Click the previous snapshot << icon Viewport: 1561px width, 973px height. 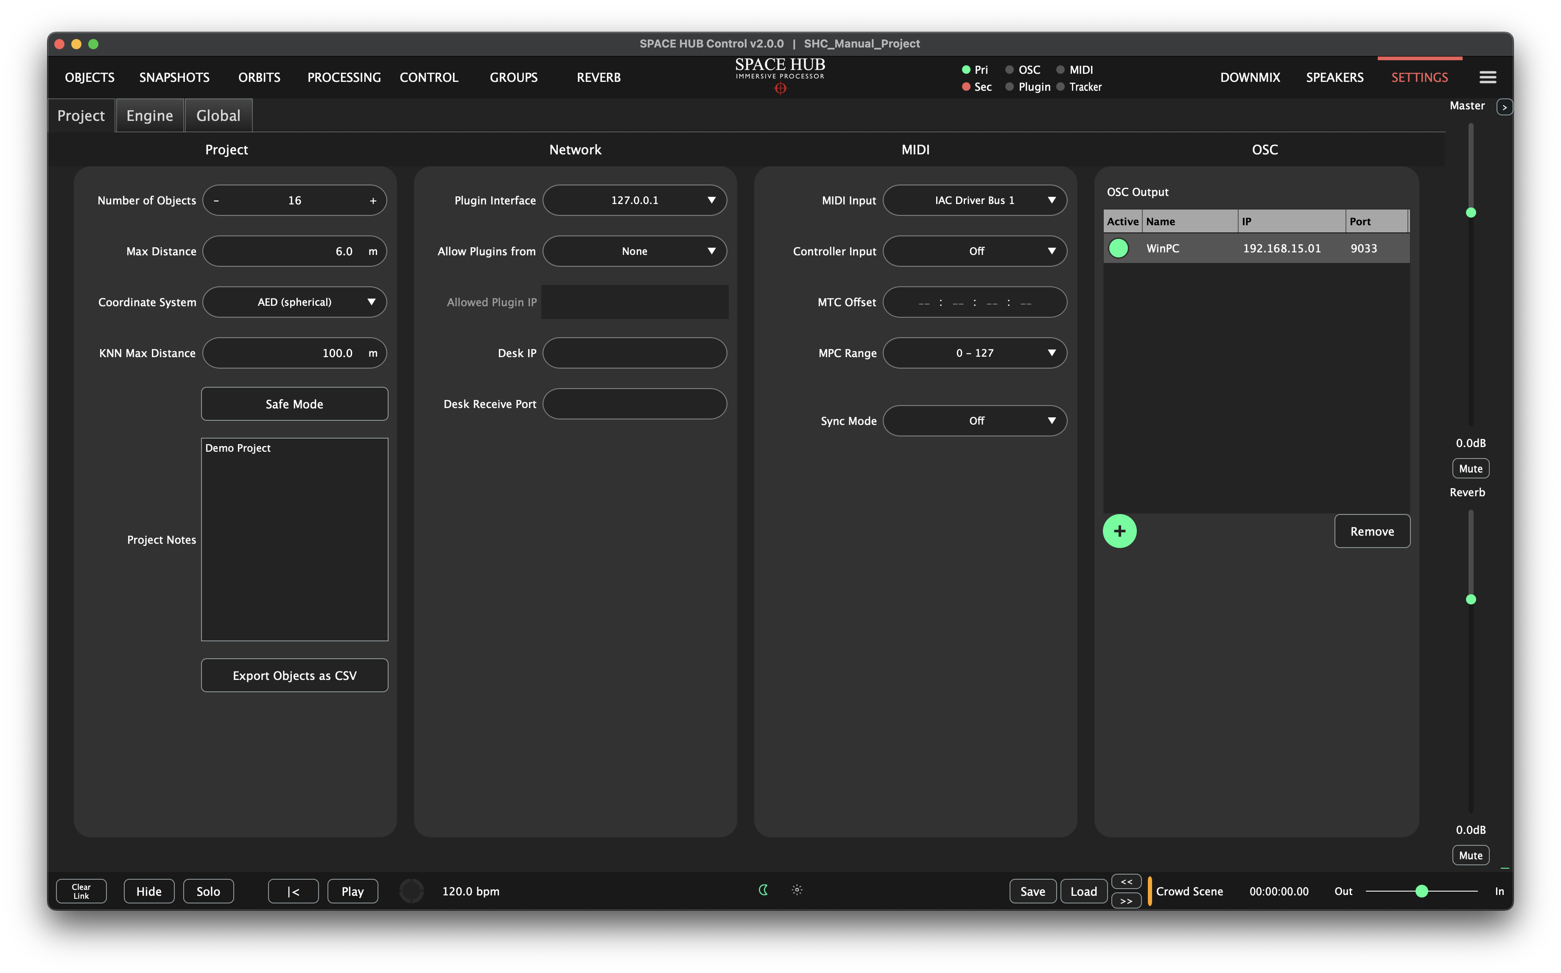(1126, 881)
